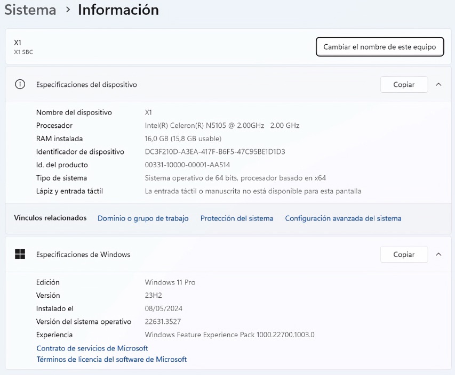This screenshot has height=375, width=455.
Task: Select Windows Feature Experience Pack 1000.22700.1003.0
Action: [x=229, y=335]
